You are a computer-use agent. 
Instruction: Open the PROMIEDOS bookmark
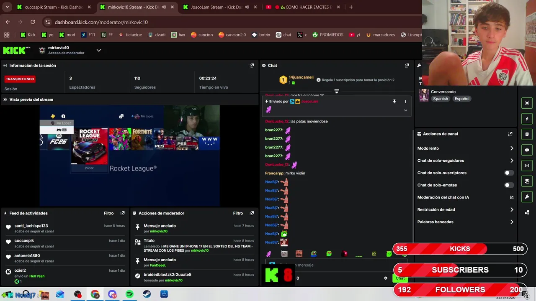tap(327, 35)
